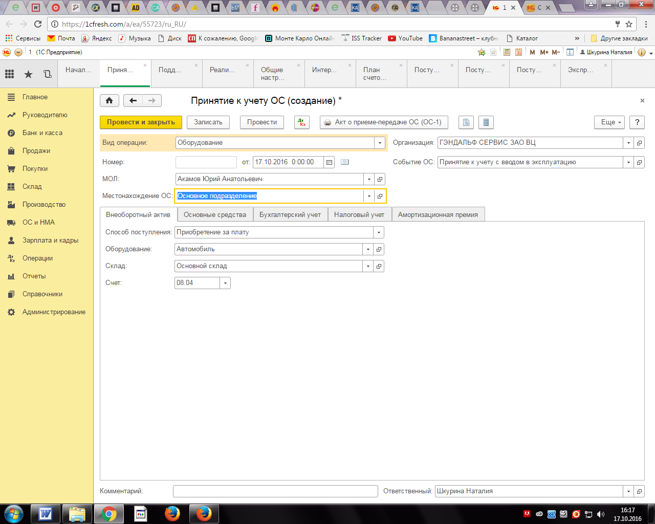655x524 pixels.
Task: Expand the Способ поступления dropdown
Action: click(x=379, y=232)
